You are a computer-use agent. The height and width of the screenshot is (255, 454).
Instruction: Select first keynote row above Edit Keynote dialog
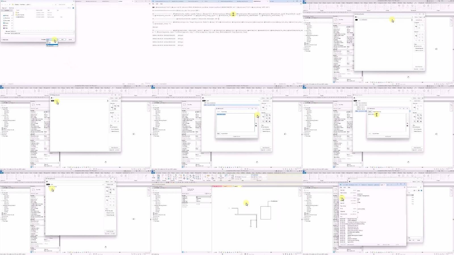coord(231,103)
